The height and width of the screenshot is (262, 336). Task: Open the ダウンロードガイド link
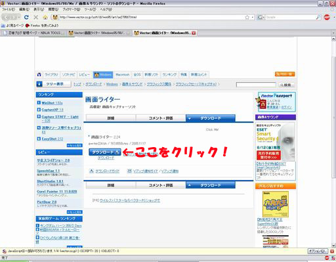click(108, 171)
